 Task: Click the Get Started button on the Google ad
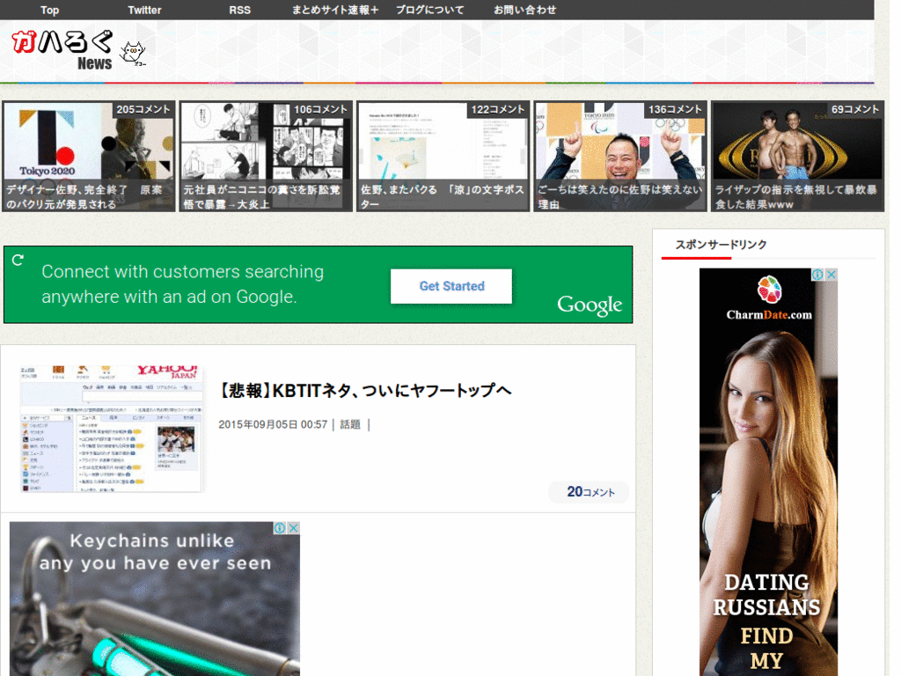click(x=450, y=286)
